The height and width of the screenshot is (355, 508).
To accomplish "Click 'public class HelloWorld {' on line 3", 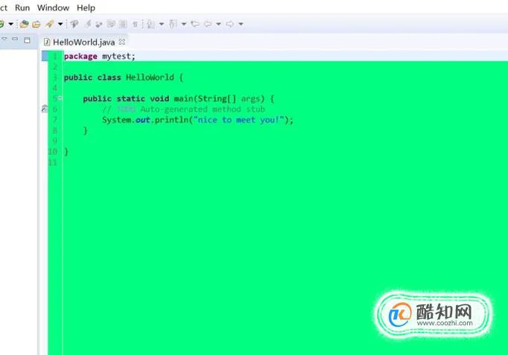I will click(124, 77).
